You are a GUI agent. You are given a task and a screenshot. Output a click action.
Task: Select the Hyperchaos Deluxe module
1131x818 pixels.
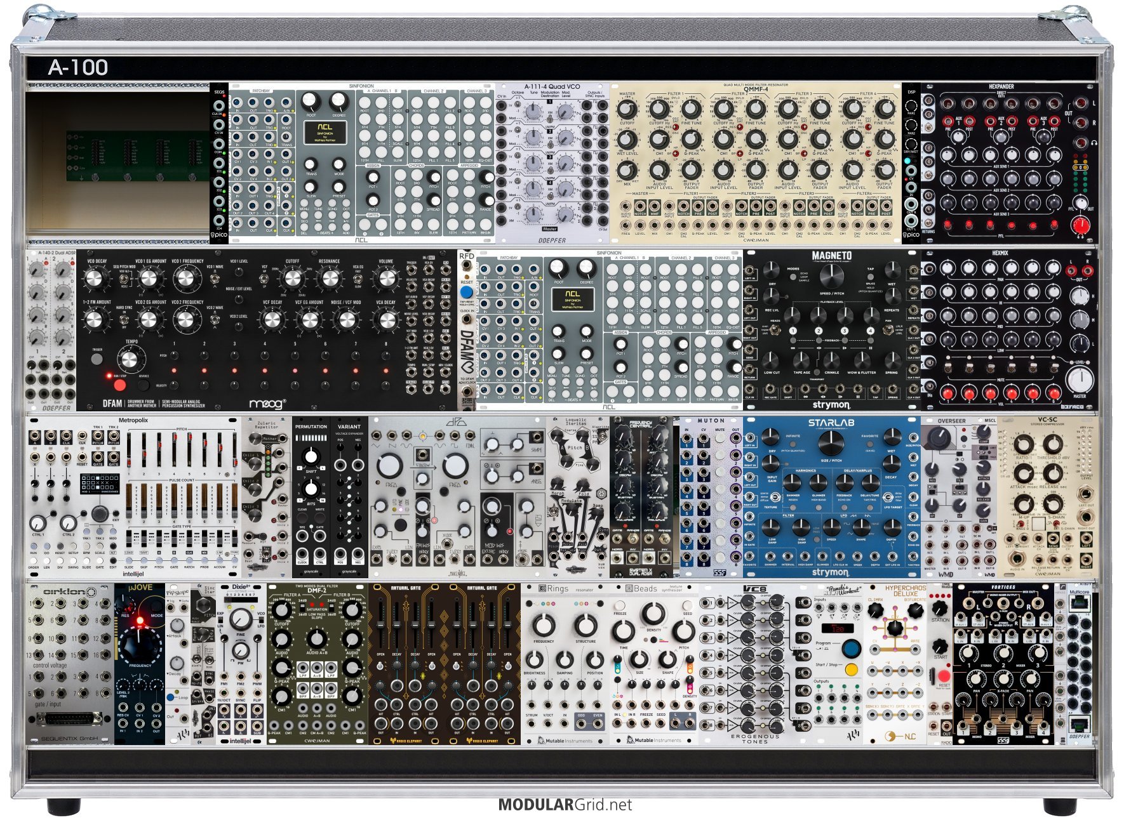coord(895,664)
